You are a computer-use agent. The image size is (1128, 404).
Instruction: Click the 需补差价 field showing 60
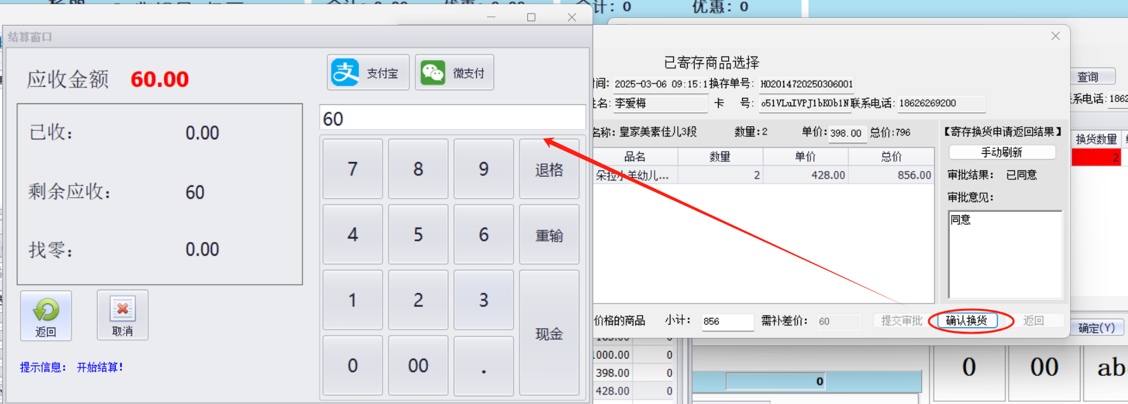(839, 321)
